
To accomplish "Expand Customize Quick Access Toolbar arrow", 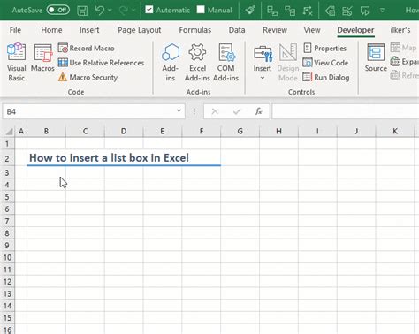I will click(382, 11).
